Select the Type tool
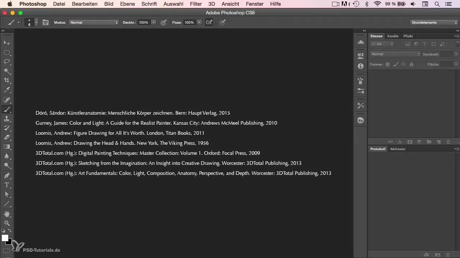Image resolution: width=460 pixels, height=258 pixels. click(x=7, y=185)
